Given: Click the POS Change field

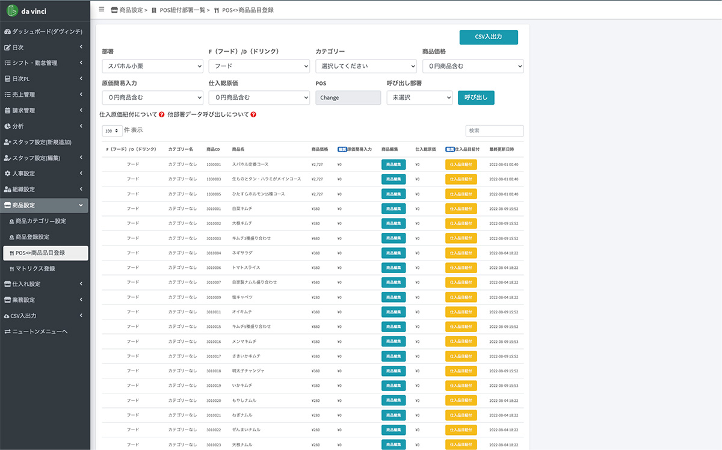Looking at the screenshot, I should point(348,97).
